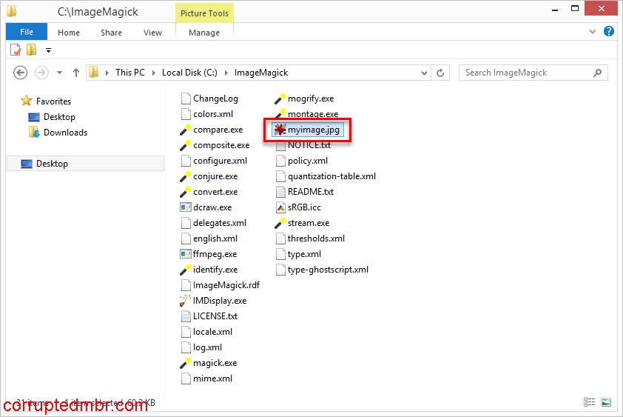This screenshot has height=417, width=623.
Task: Click the Refresh button beside address bar
Action: click(x=441, y=73)
